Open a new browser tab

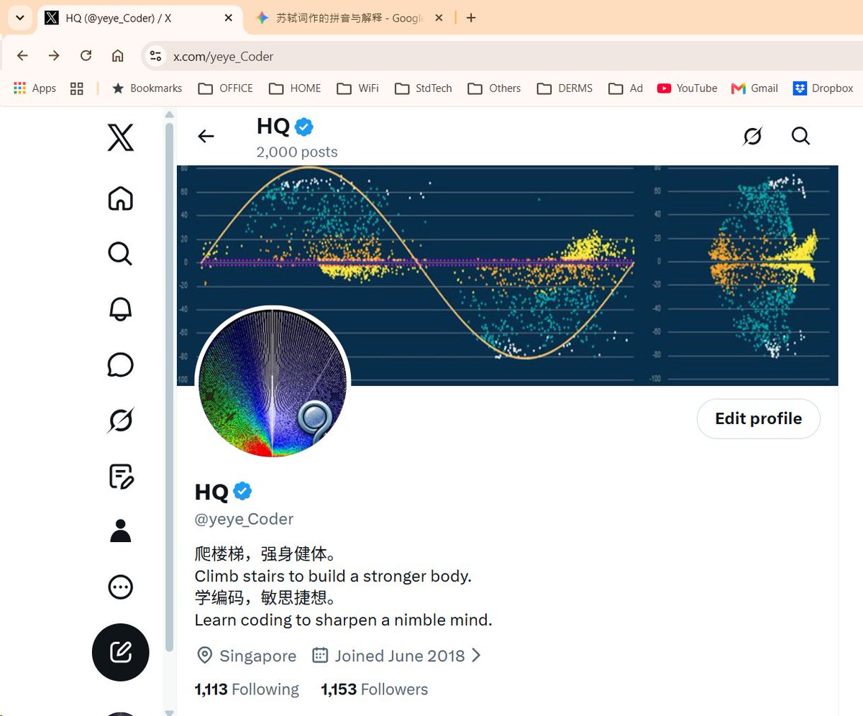tap(471, 18)
